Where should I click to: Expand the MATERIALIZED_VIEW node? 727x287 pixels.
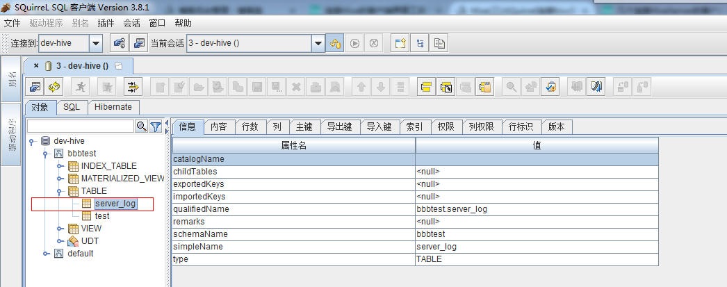(x=59, y=179)
